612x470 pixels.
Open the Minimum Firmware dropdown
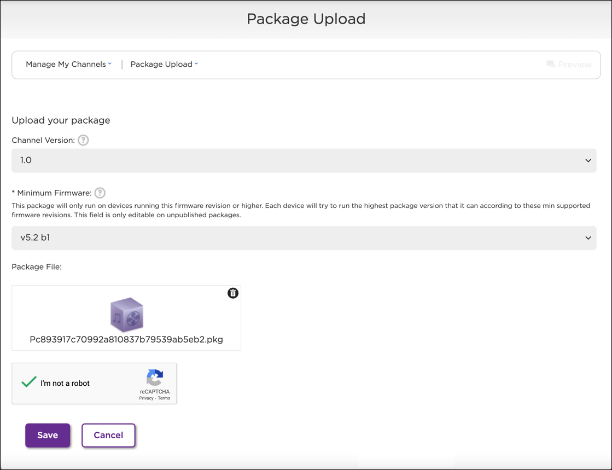pyautogui.click(x=588, y=238)
